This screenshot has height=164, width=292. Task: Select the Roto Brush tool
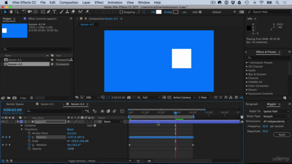click(80, 12)
